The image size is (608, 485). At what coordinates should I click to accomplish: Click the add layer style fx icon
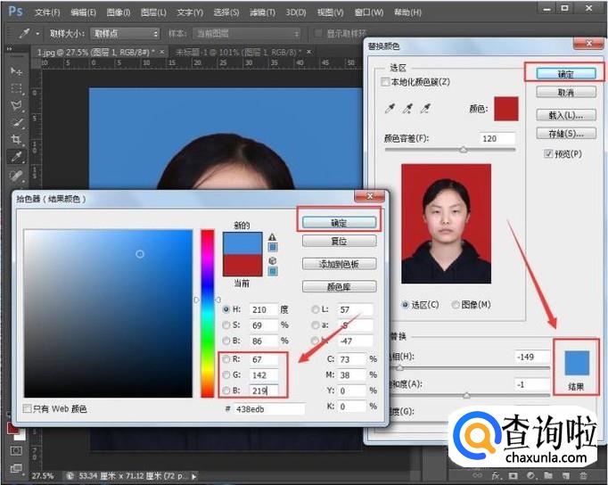(x=496, y=475)
